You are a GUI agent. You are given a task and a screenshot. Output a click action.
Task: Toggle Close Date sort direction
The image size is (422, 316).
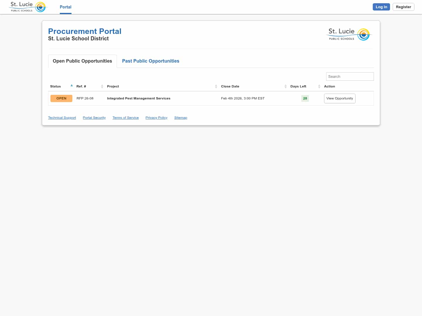pos(285,86)
